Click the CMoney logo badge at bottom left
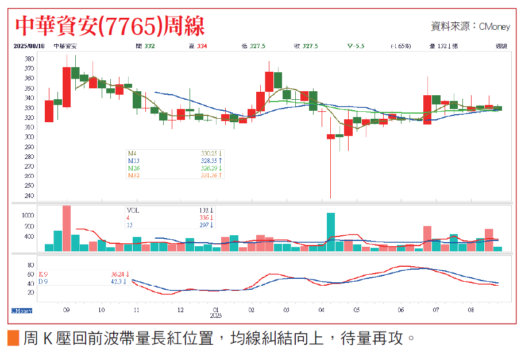525x354 pixels. (x=22, y=311)
